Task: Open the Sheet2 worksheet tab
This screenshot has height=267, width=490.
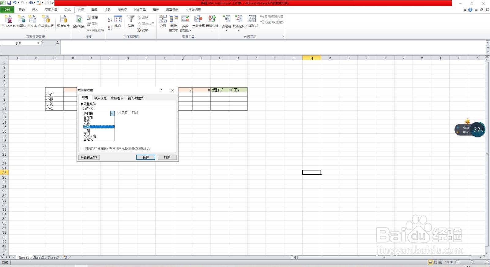Action: (x=38, y=258)
